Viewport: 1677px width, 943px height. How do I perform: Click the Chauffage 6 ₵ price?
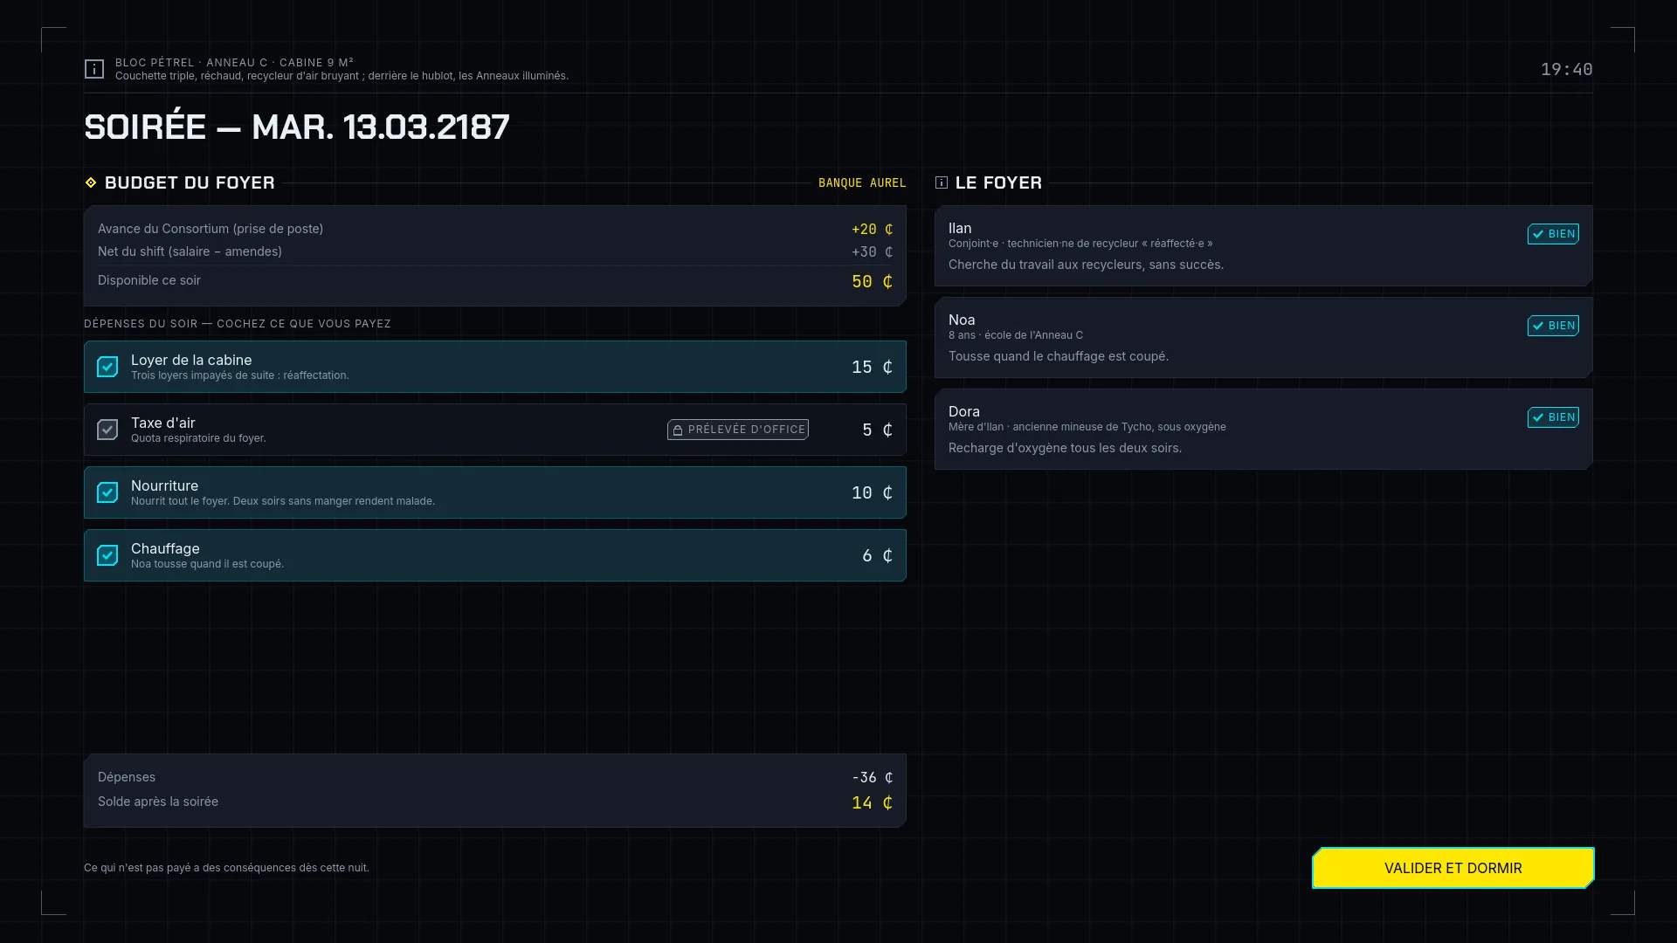(x=877, y=555)
